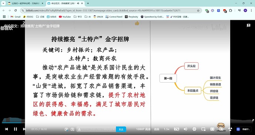Toggle subtitles off icon

point(176,129)
